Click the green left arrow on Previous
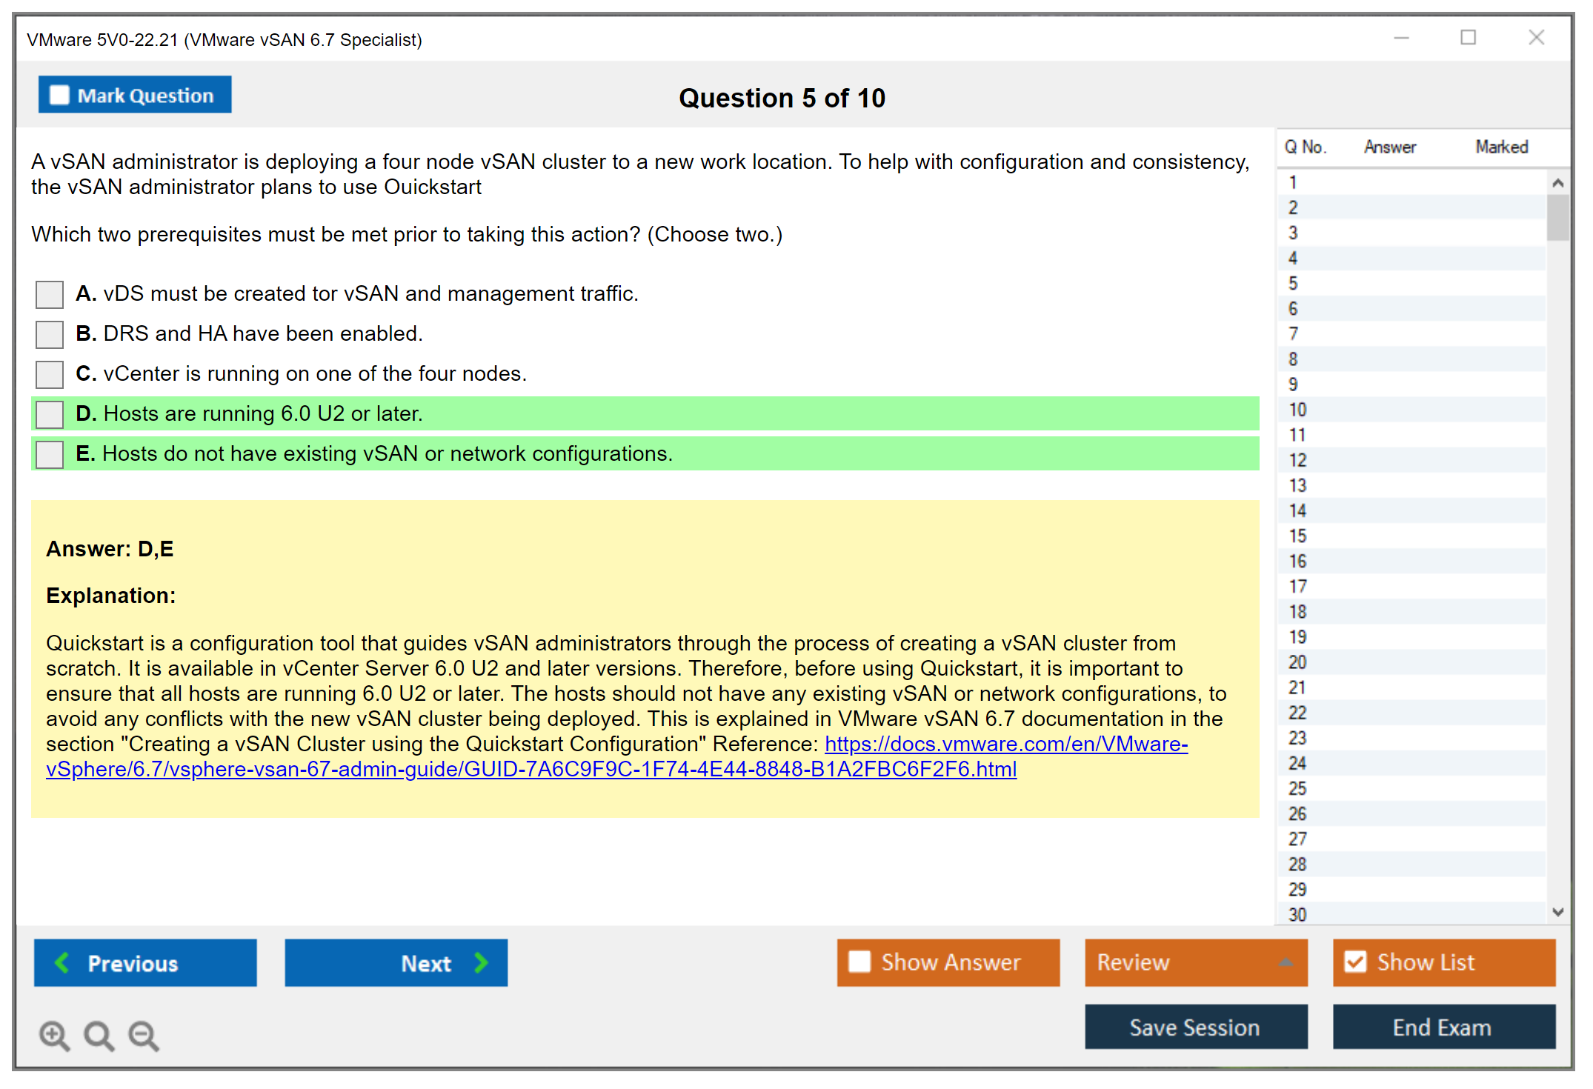The height and width of the screenshot is (1089, 1593). tap(63, 962)
